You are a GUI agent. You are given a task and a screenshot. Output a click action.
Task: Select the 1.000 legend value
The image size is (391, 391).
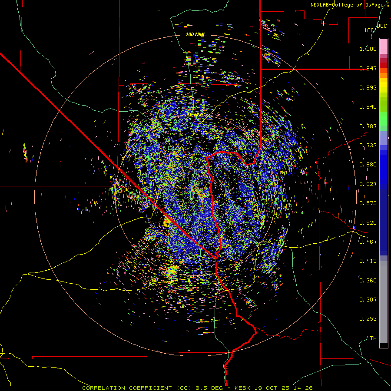(368, 49)
